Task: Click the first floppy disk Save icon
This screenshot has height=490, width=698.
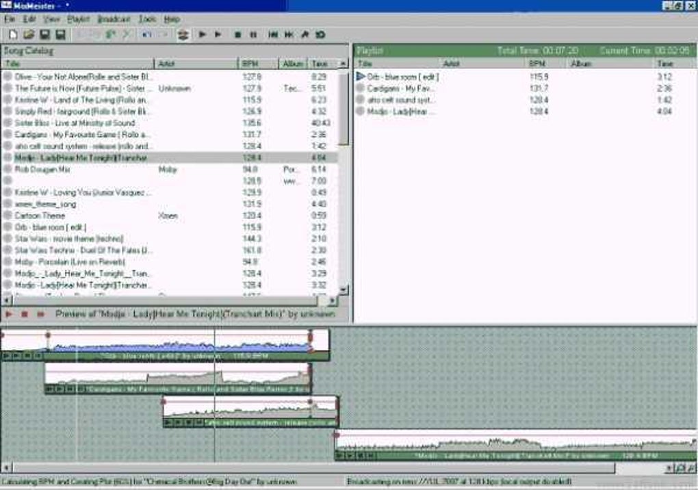Action: pos(44,35)
